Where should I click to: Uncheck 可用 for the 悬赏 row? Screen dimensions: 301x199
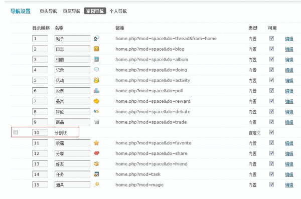pos(271,101)
